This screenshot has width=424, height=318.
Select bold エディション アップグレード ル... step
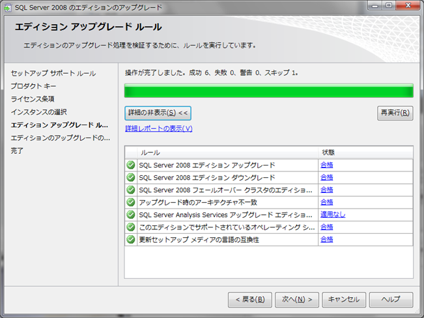[59, 125]
